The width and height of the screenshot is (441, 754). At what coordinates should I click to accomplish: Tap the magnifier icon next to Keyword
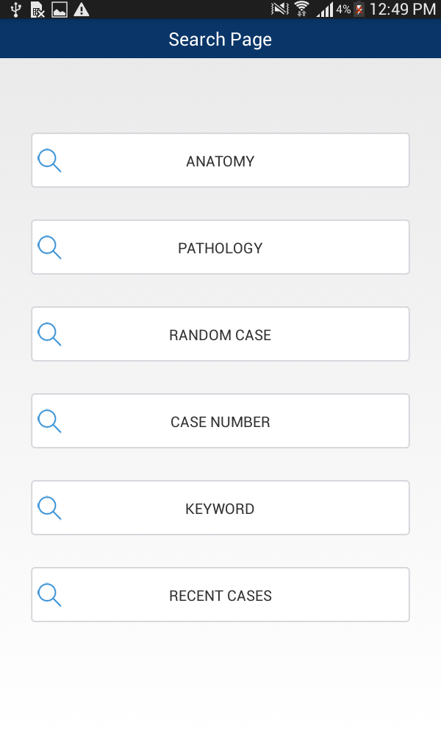pos(49,508)
